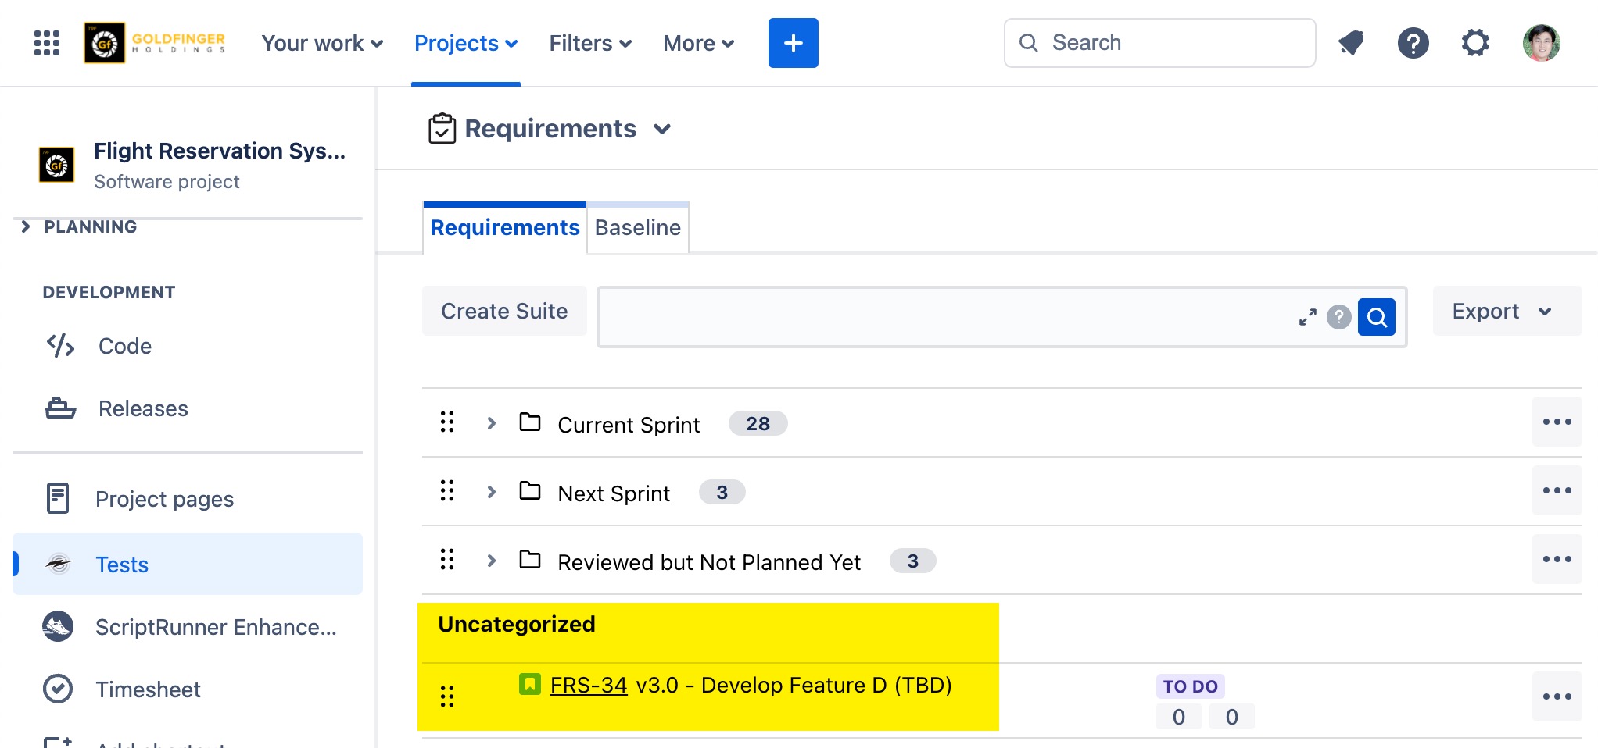Open more options for Current Sprint
Screen dimensions: 1598x748
[x=1557, y=422]
